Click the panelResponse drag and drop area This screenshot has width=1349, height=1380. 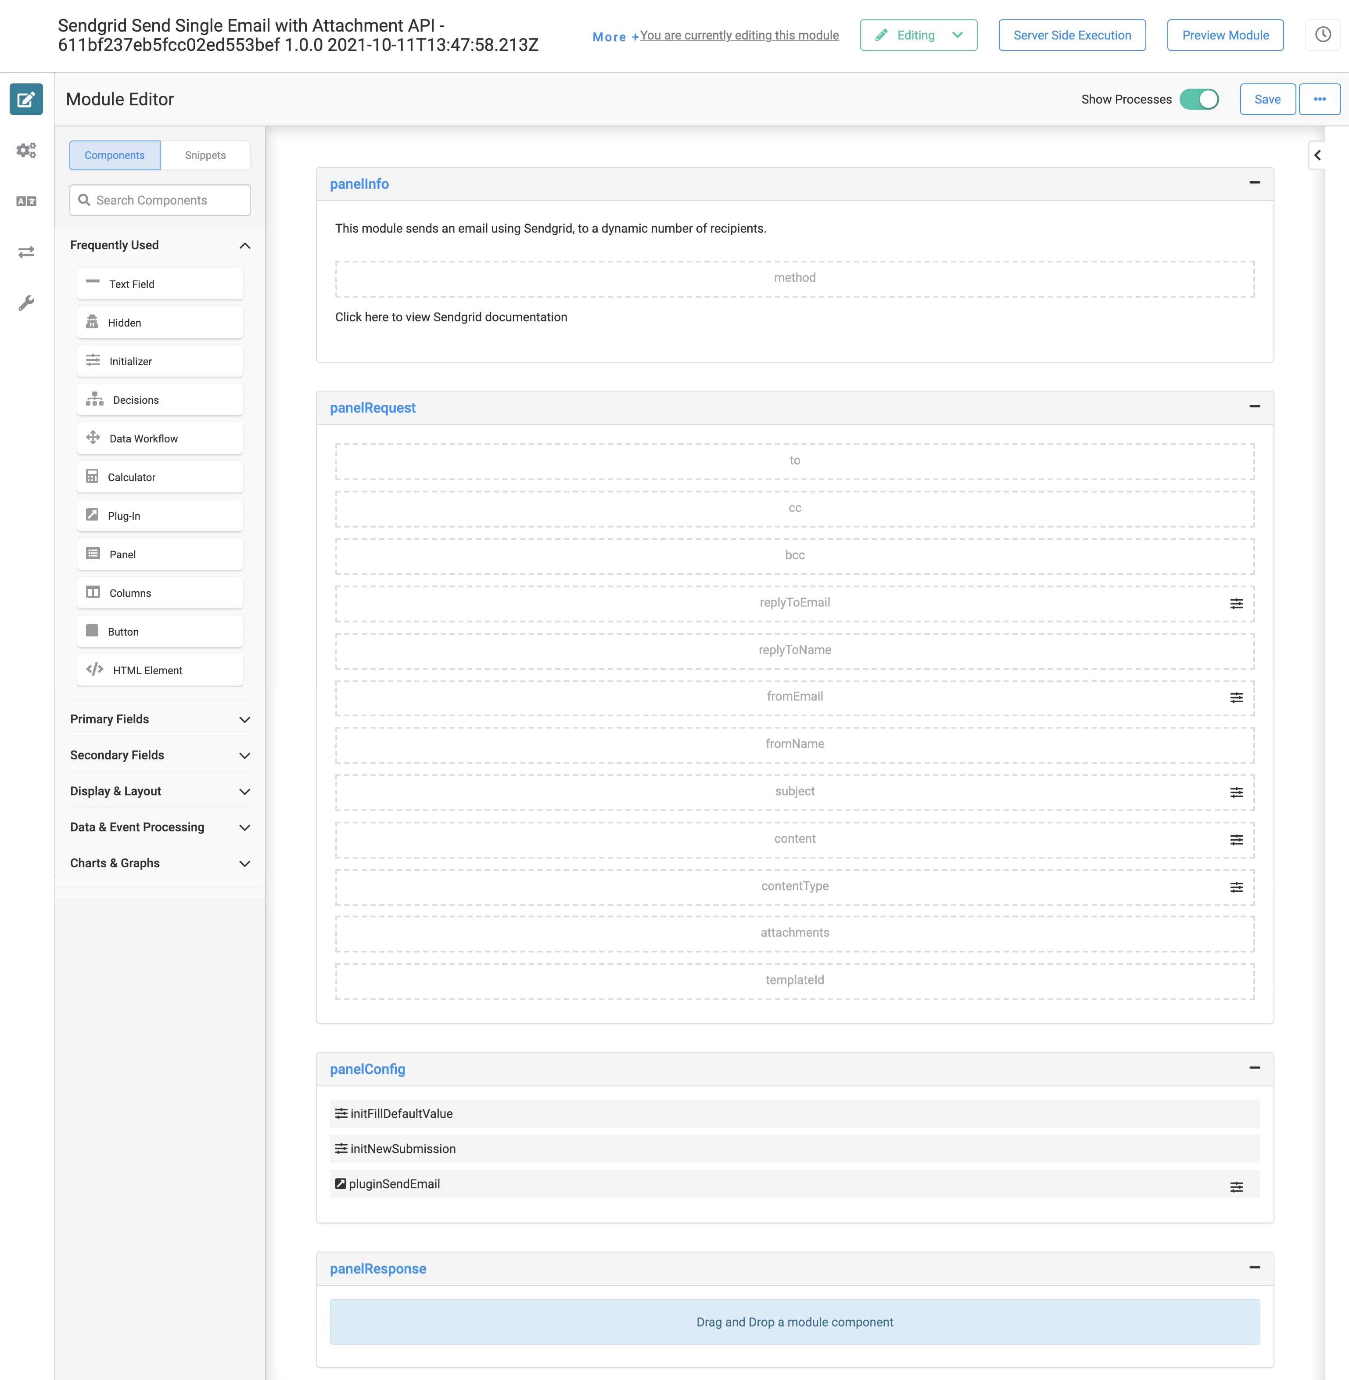coord(794,1322)
